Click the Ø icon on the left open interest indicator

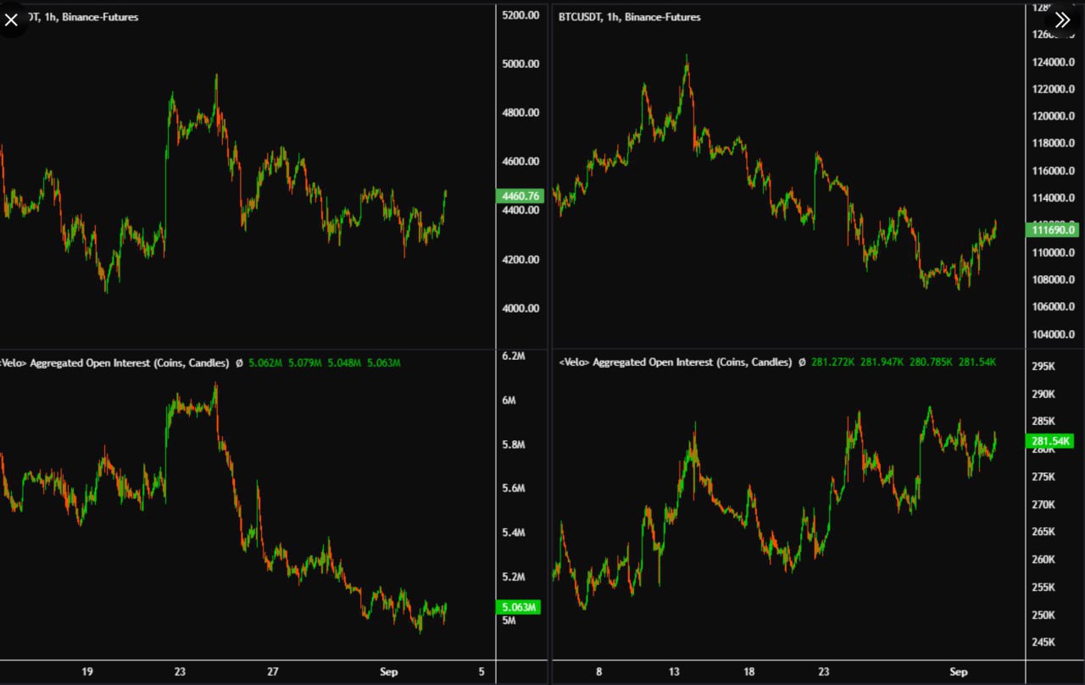pyautogui.click(x=239, y=363)
